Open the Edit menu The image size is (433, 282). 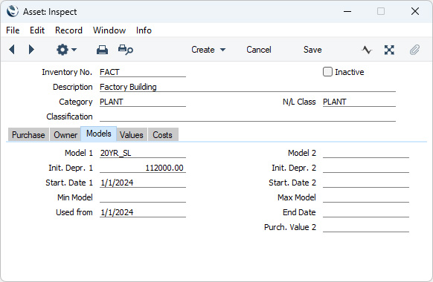click(37, 30)
